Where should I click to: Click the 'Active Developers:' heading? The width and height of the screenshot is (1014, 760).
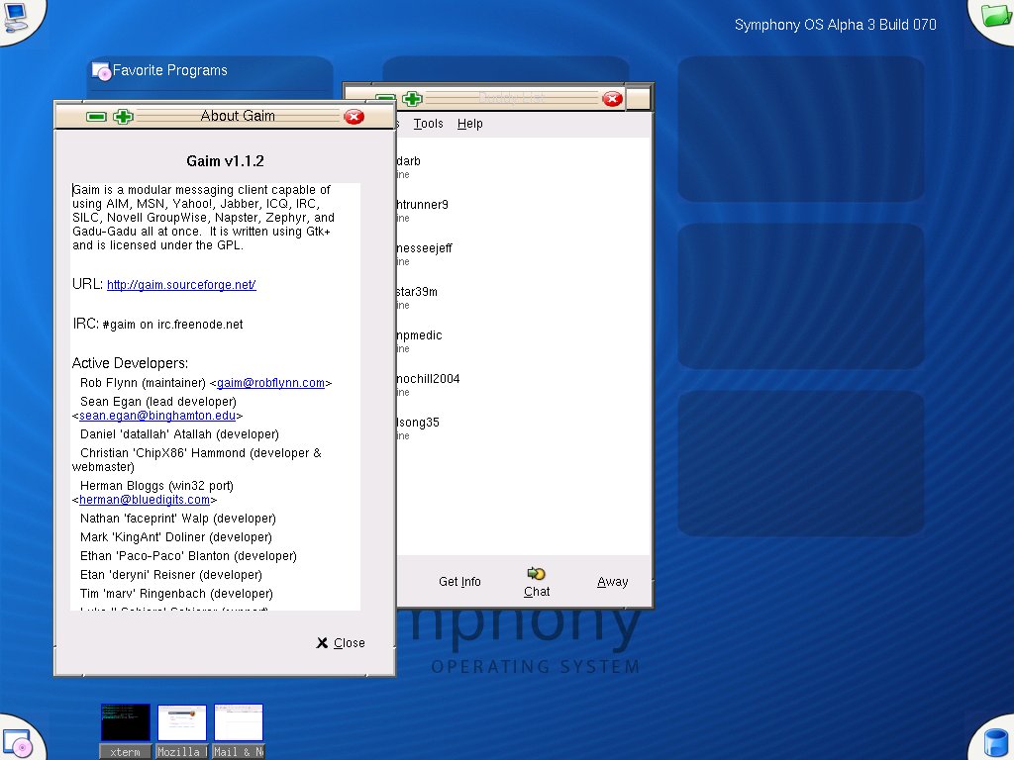tap(130, 363)
